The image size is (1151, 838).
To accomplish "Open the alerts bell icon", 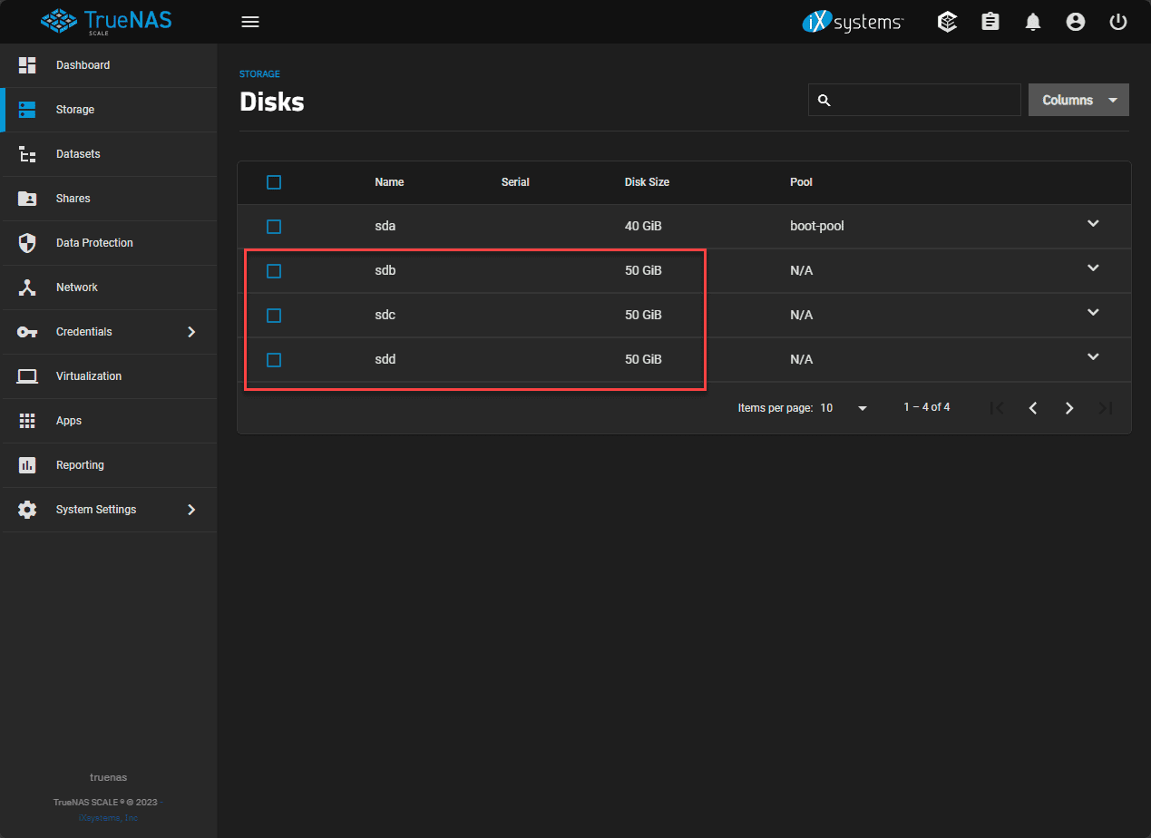I will (1033, 22).
